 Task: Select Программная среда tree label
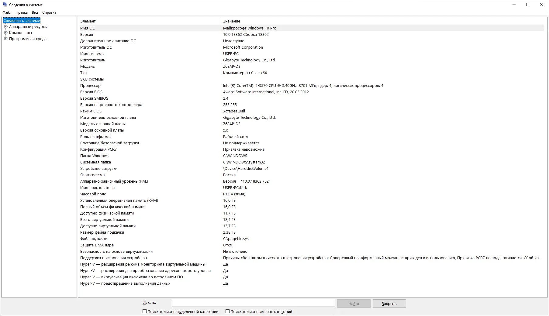point(28,39)
